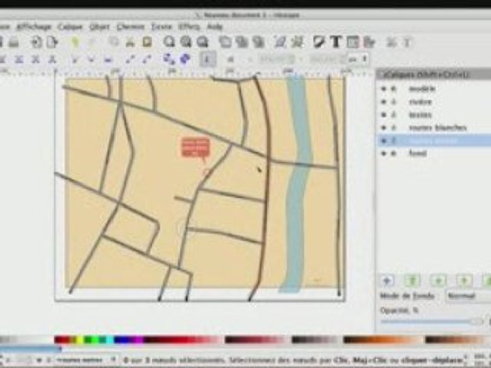Click the red text callout on the map
Viewport: 491px width, 368px height.
click(x=195, y=147)
